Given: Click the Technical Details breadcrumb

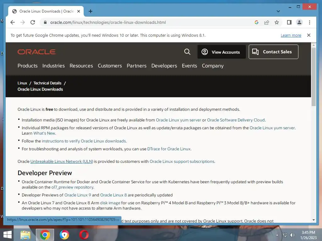Looking at the screenshot, I should click(x=47, y=83).
